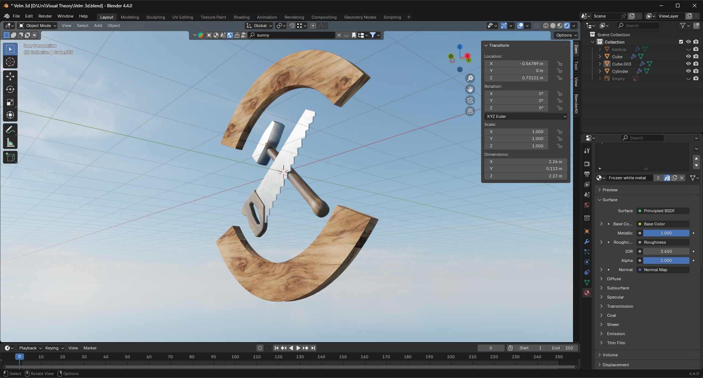This screenshot has height=378, width=703.
Task: Open the XYZ Euler rotation mode dropdown
Action: pos(526,116)
